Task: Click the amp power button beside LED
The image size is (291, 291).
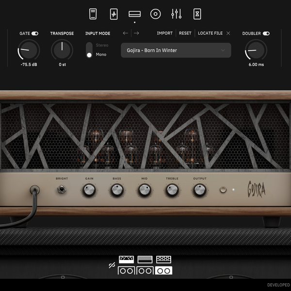Action: tap(223, 190)
